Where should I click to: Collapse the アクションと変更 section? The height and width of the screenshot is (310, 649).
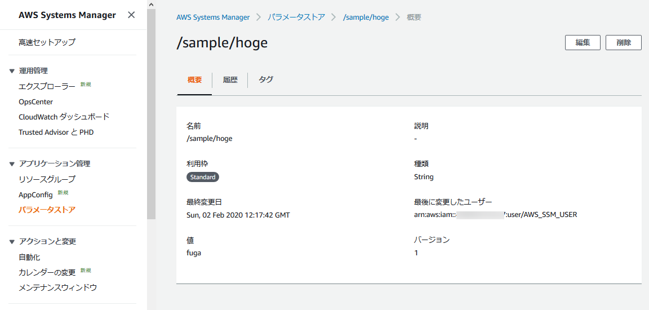[x=12, y=242]
